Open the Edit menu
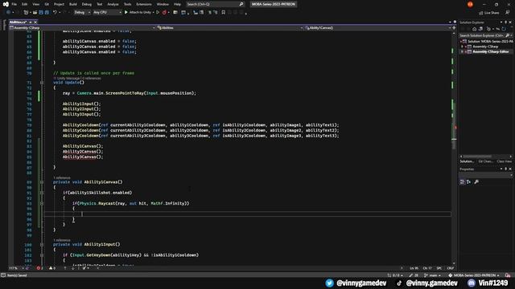 click(25, 4)
